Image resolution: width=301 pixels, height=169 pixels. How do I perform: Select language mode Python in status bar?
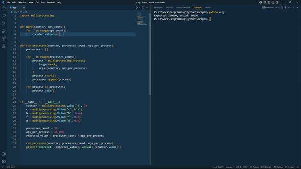254,167
